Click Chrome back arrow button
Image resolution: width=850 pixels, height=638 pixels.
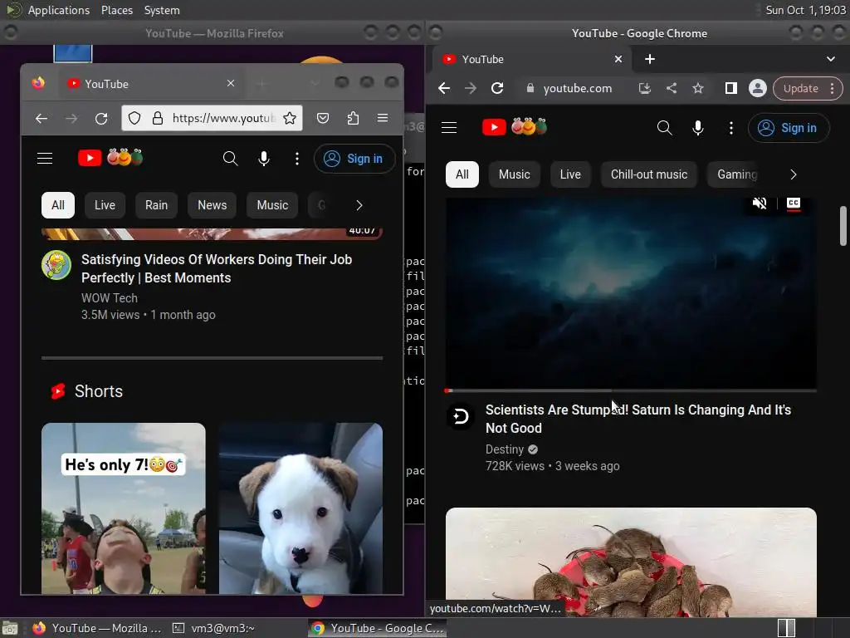(444, 88)
